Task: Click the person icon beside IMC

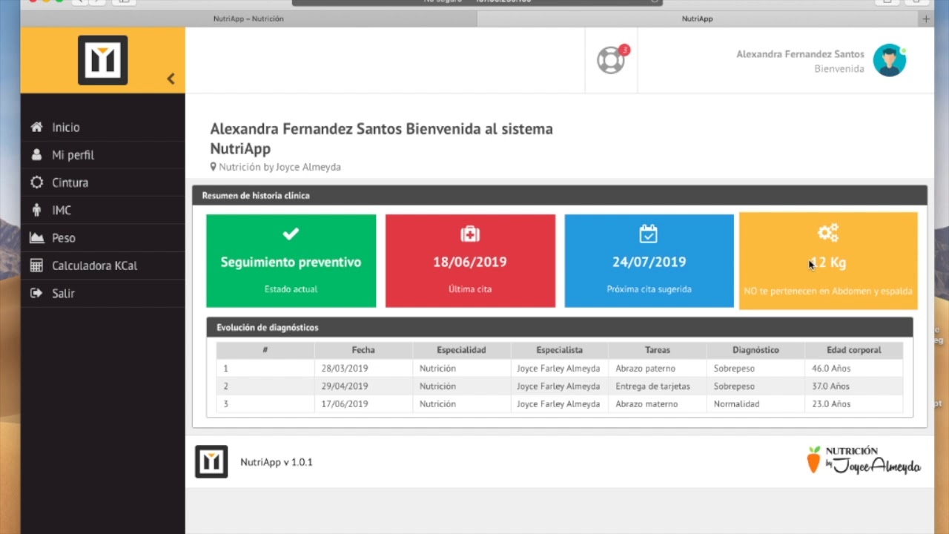Action: pos(36,210)
